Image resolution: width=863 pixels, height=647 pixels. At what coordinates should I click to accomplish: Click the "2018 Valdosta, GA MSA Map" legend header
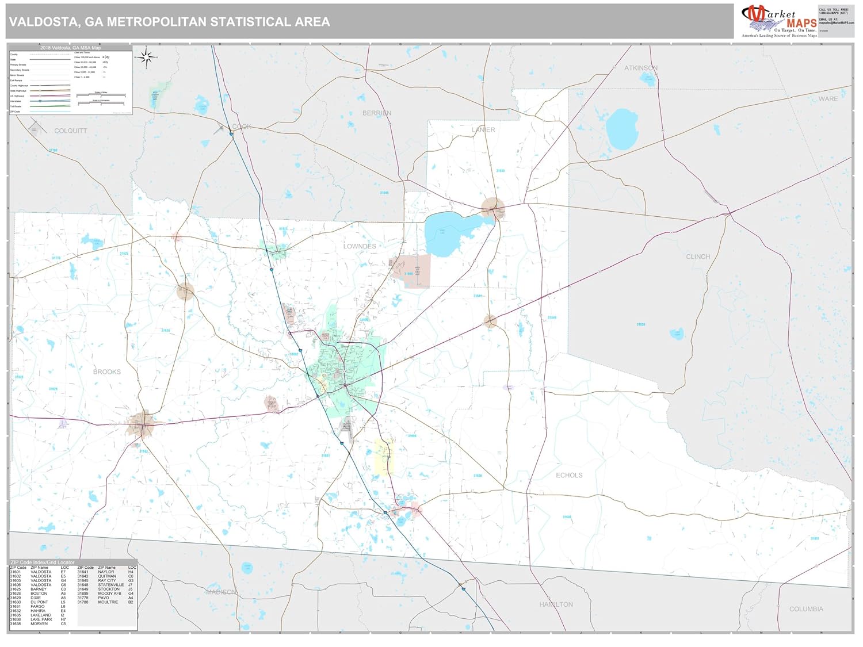pos(70,48)
